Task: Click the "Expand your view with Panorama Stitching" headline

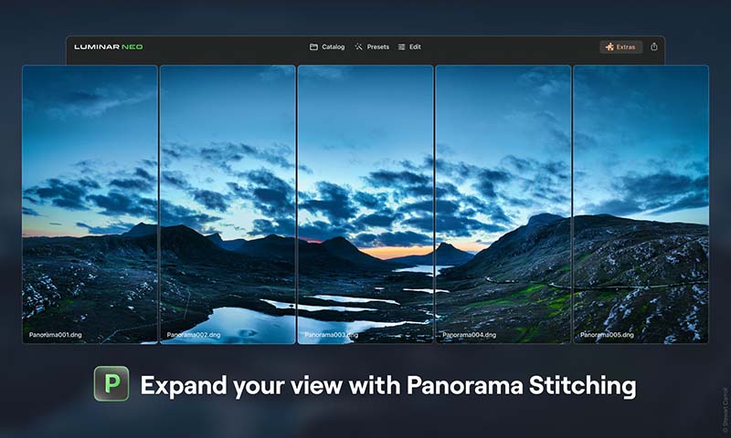Action: 387,385
